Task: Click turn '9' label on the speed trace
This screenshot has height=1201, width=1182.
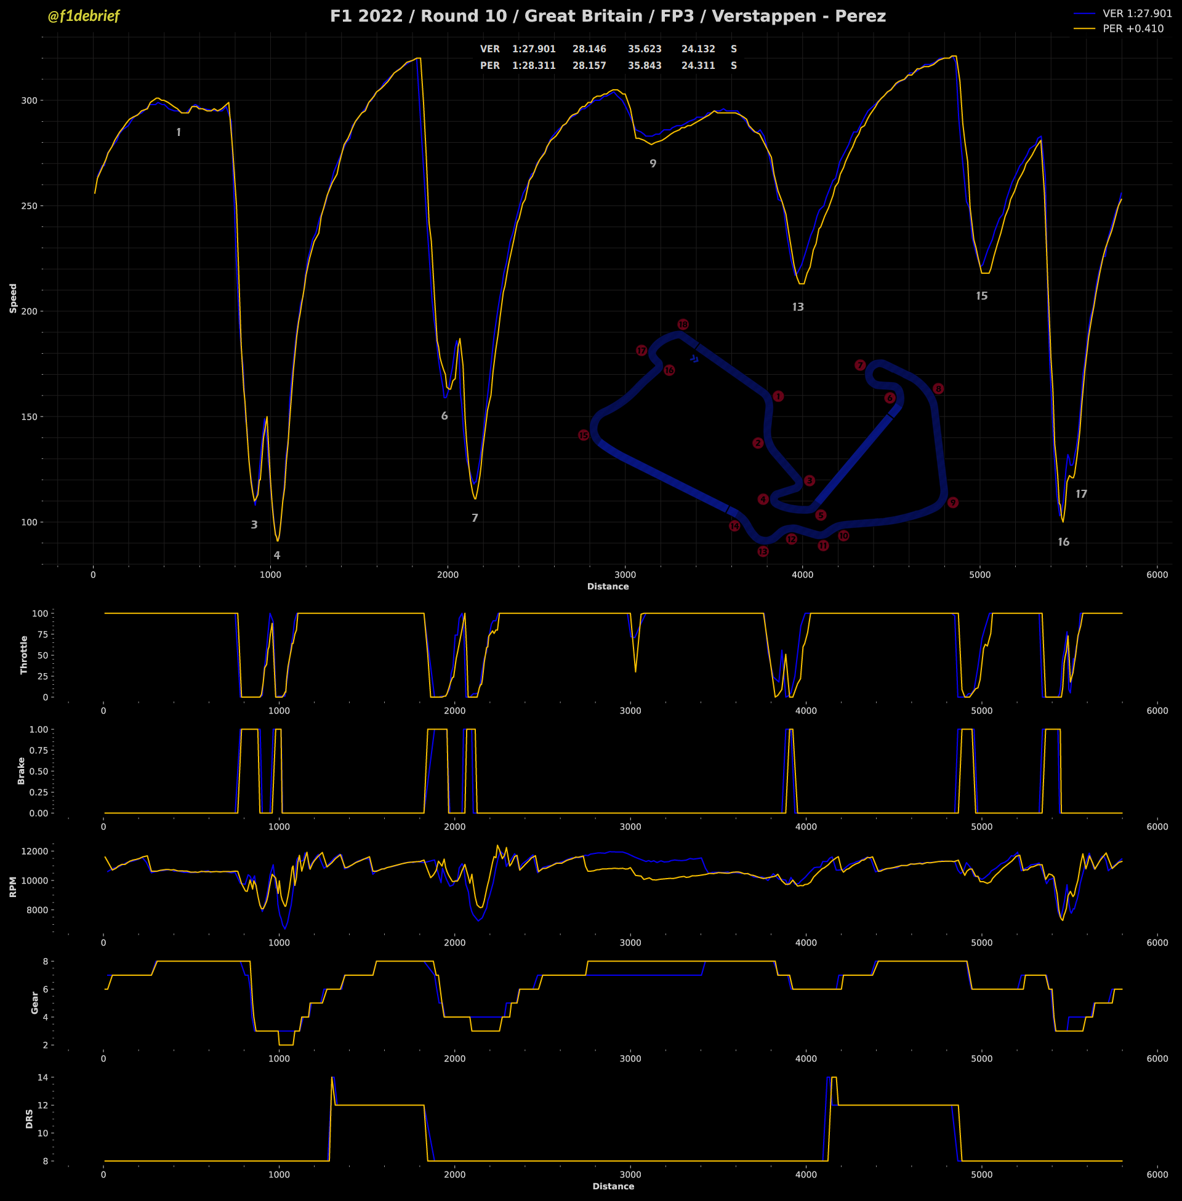Action: [x=653, y=164]
